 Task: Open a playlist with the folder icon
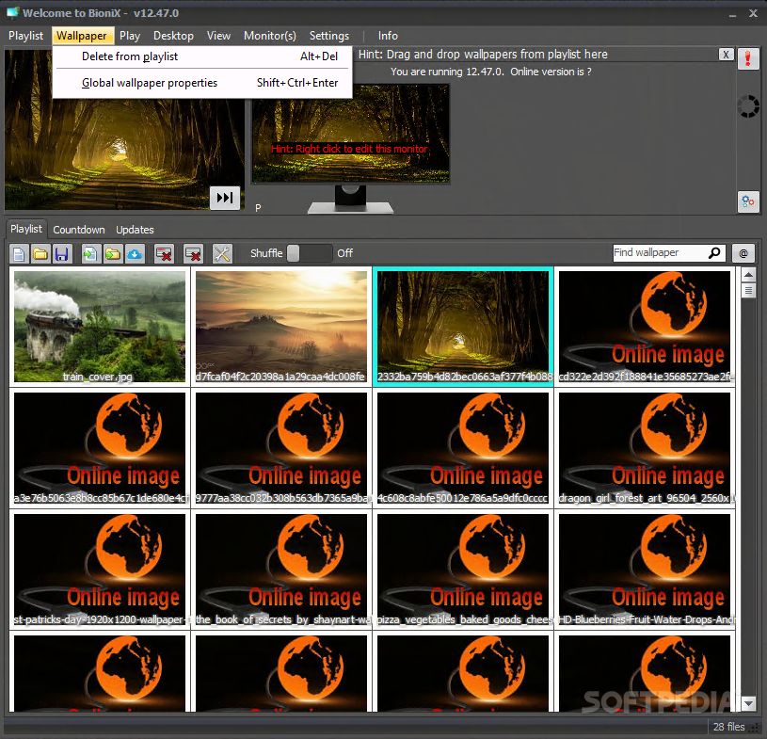(40, 253)
